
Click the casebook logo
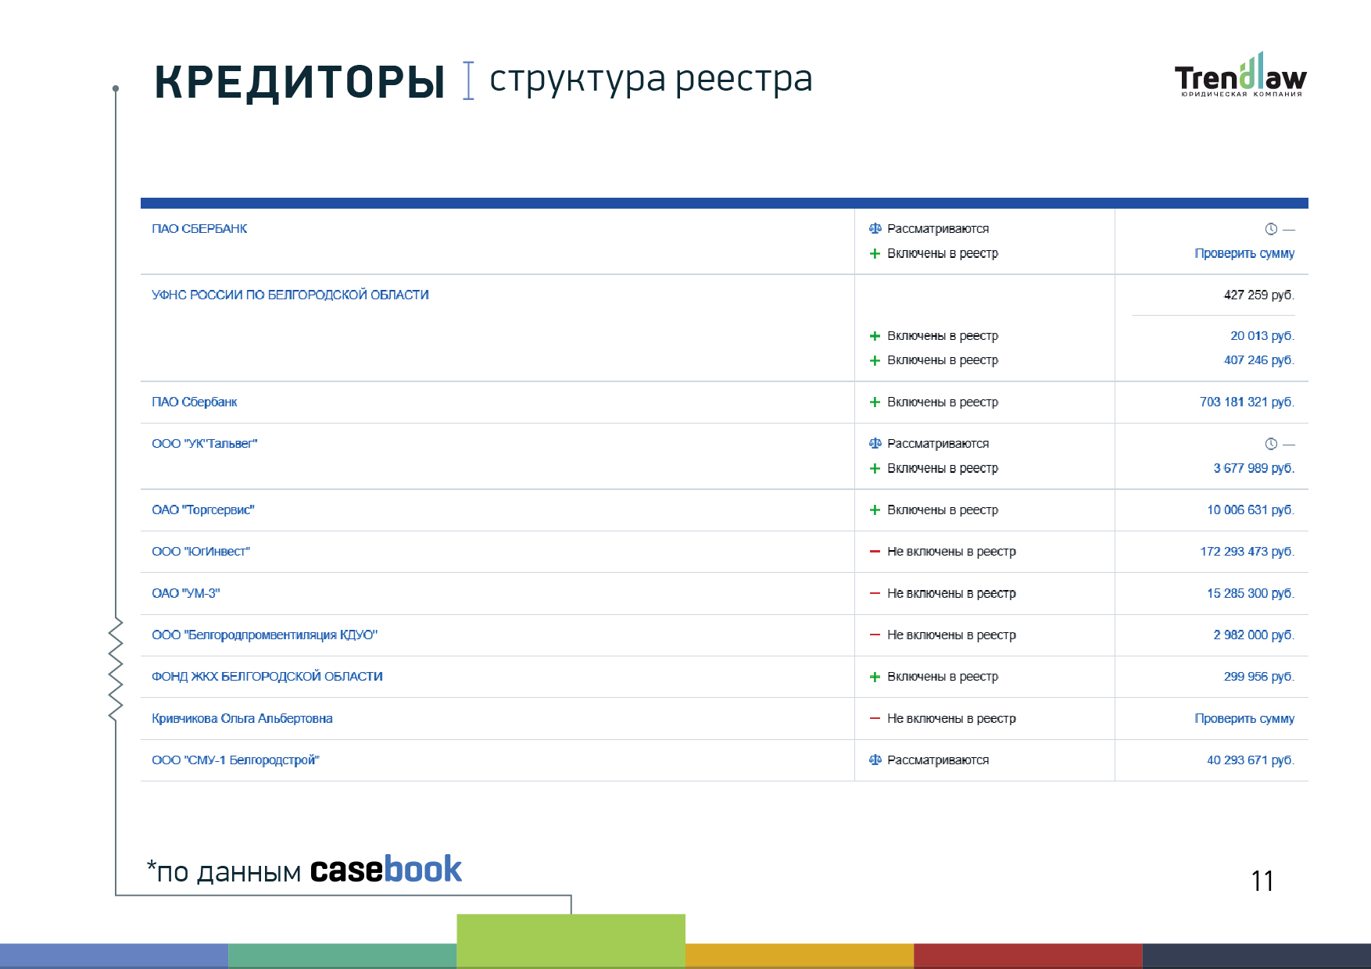click(x=386, y=870)
